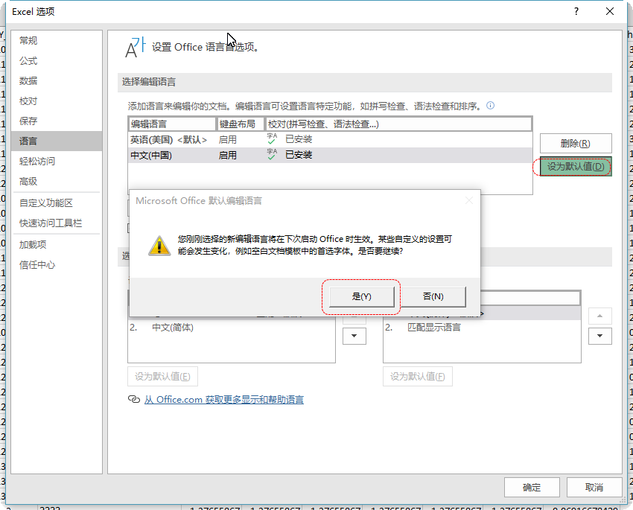The width and height of the screenshot is (633, 510).
Task: Open the 自定义功能区 options category
Action: tap(57, 203)
